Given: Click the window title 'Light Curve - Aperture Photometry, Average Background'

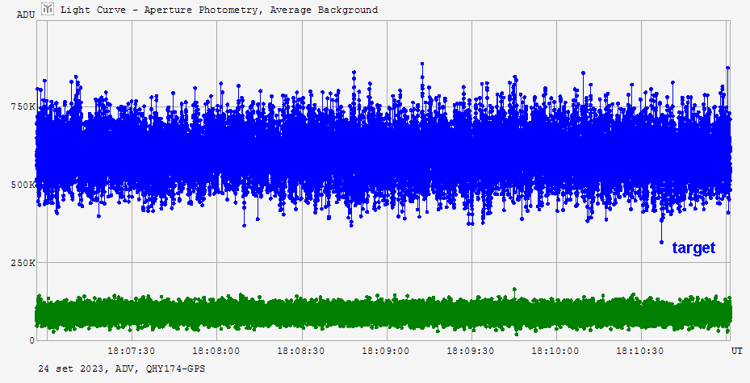Looking at the screenshot, I should point(219,10).
